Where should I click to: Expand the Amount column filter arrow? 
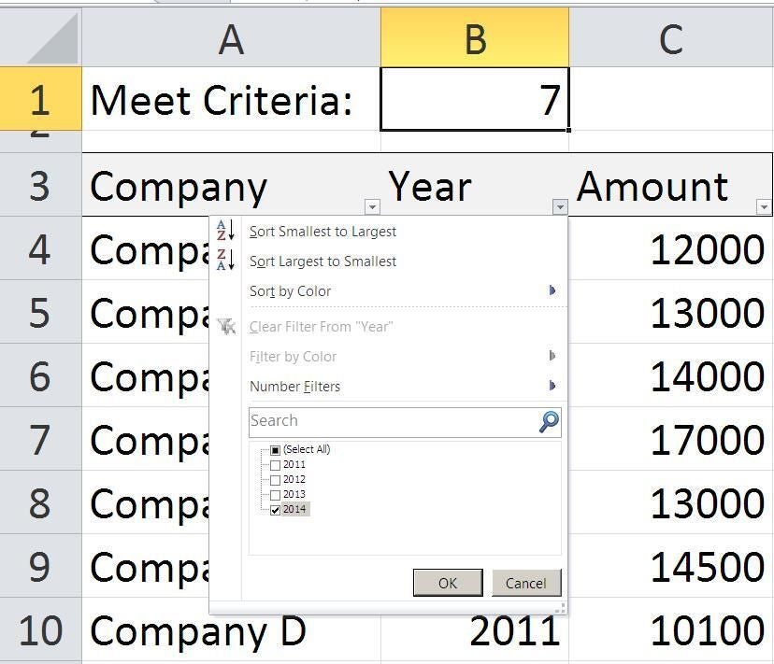764,207
